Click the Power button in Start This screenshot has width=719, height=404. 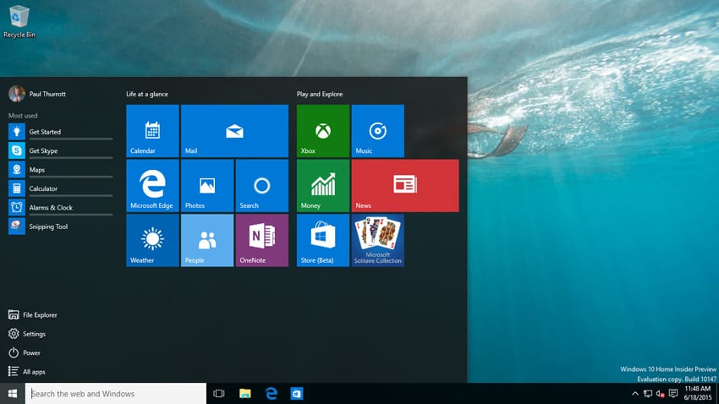tap(25, 352)
